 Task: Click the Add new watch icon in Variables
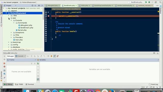click(x=38, y=63)
